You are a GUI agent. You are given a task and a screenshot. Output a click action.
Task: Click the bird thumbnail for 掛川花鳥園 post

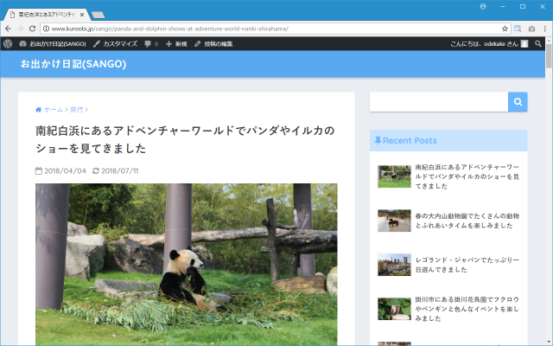(394, 309)
